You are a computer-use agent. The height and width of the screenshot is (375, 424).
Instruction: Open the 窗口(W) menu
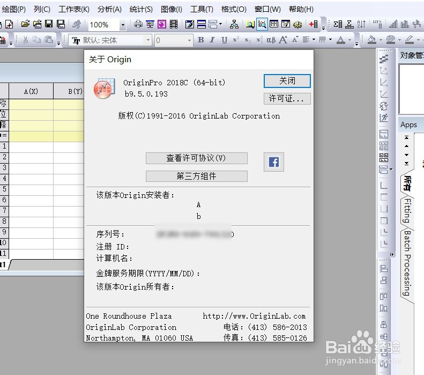(267, 9)
